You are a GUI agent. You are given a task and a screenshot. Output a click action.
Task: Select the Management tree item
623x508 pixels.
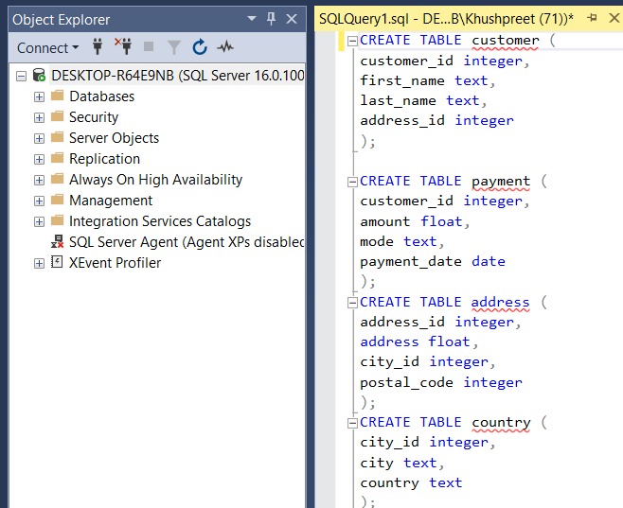(111, 201)
